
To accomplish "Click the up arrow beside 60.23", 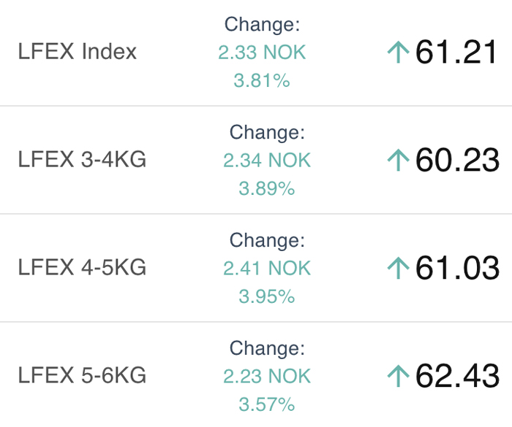I will point(398,160).
